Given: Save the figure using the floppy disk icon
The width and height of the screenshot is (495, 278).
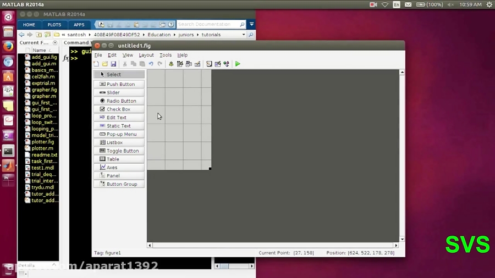Looking at the screenshot, I should coord(113,64).
